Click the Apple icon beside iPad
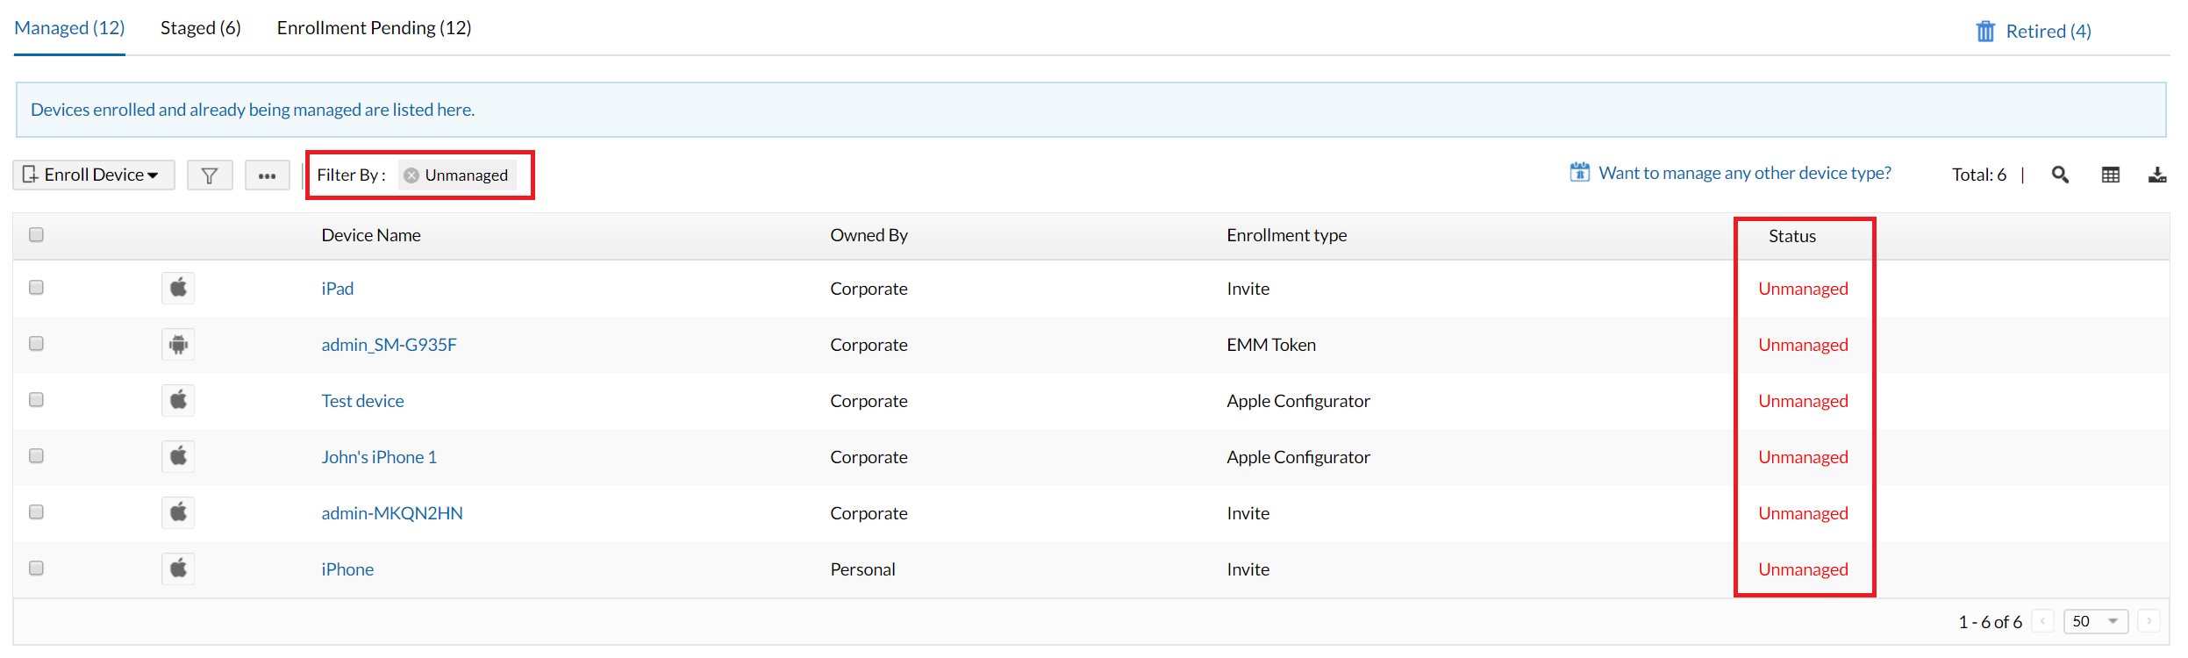Viewport: 2188px width, 658px height. tap(178, 288)
